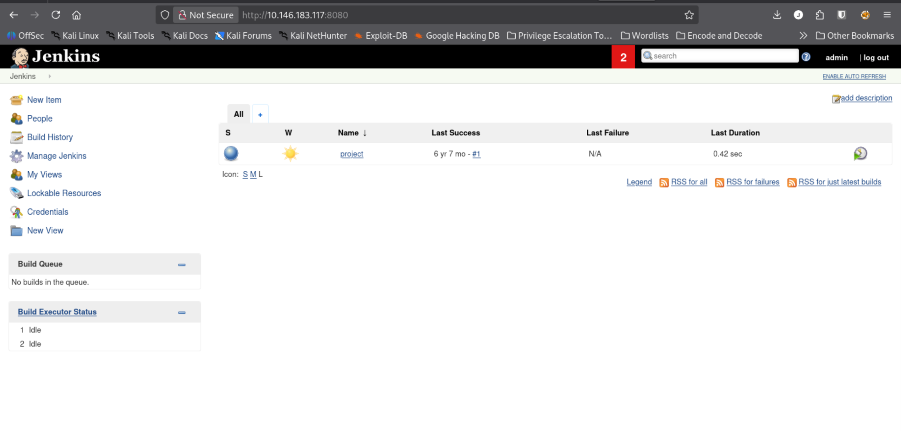
Task: Open the browser extensions panel
Action: tap(820, 15)
